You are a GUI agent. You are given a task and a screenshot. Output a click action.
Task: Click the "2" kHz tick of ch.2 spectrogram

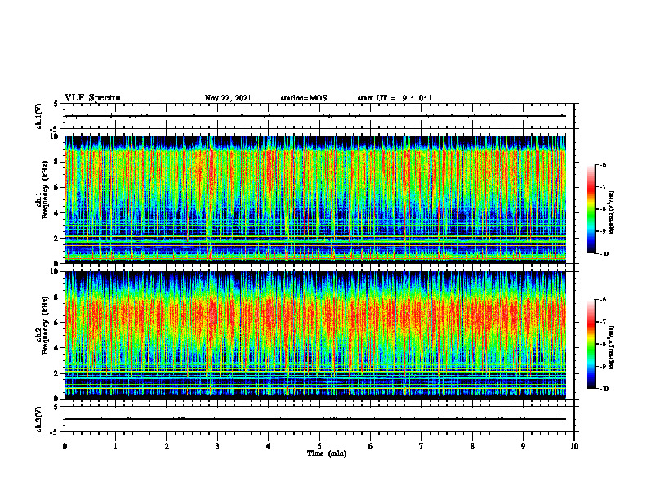click(57, 373)
